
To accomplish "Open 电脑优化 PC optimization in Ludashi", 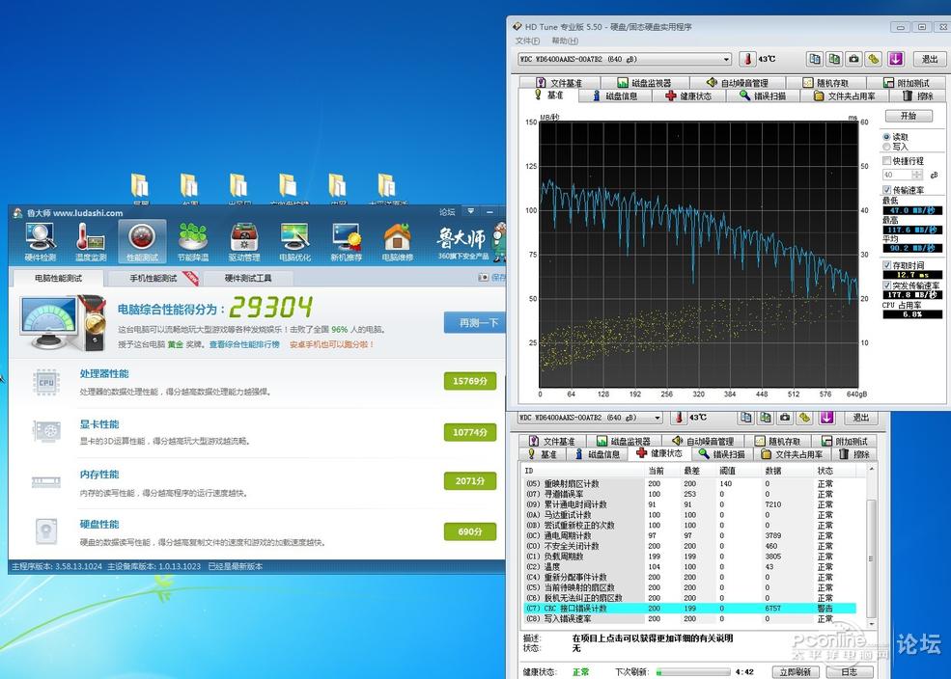I will pyautogui.click(x=294, y=242).
